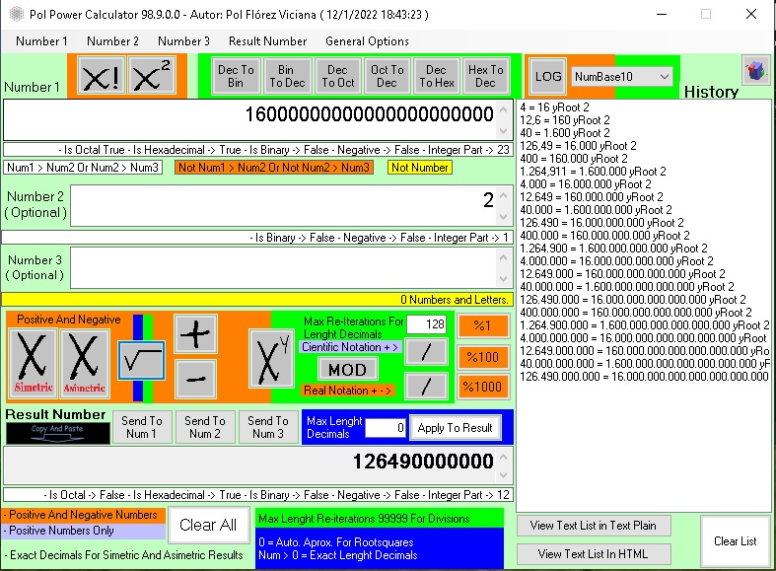The height and width of the screenshot is (571, 776).
Task: Click the Dec To Bin button
Action: (236, 76)
